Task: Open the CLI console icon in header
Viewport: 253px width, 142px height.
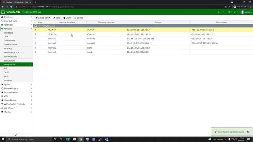Action: [x=219, y=12]
